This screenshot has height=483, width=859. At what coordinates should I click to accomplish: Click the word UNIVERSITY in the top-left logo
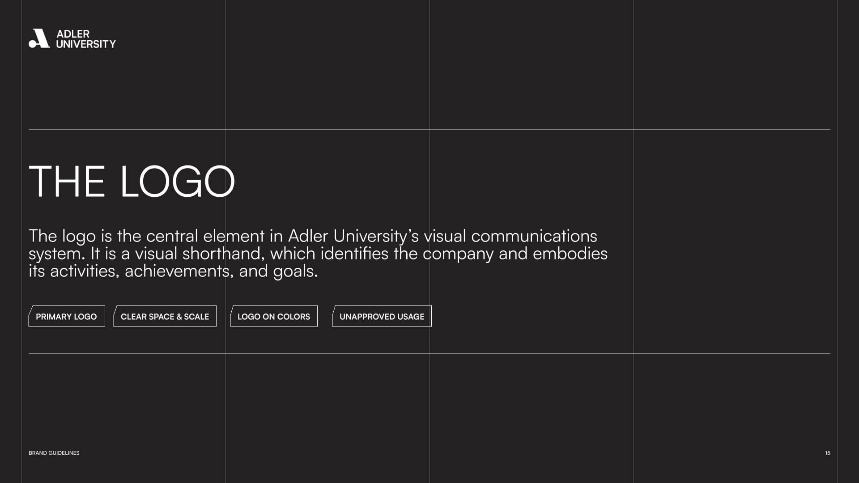86,44
